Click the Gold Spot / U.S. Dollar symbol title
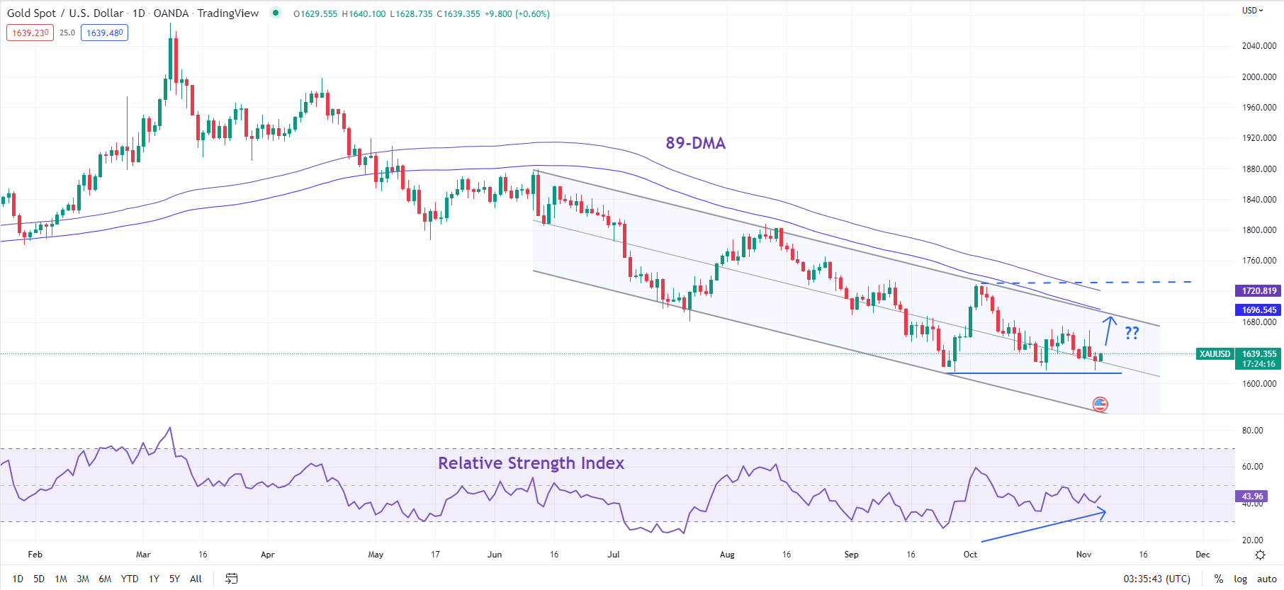Image resolution: width=1284 pixels, height=590 pixels. [65, 13]
